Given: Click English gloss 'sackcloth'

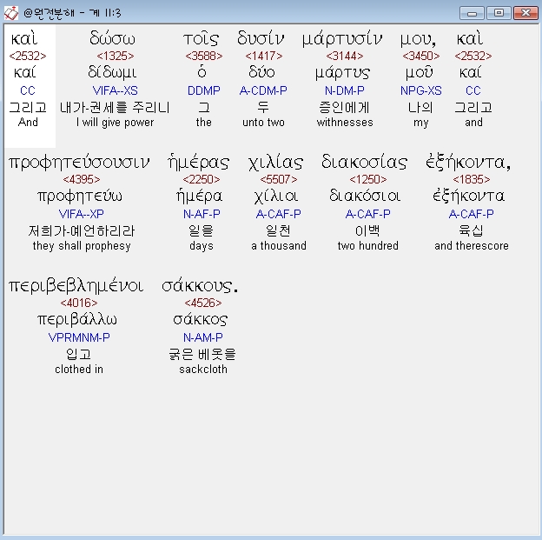Looking at the screenshot, I should click(203, 370).
